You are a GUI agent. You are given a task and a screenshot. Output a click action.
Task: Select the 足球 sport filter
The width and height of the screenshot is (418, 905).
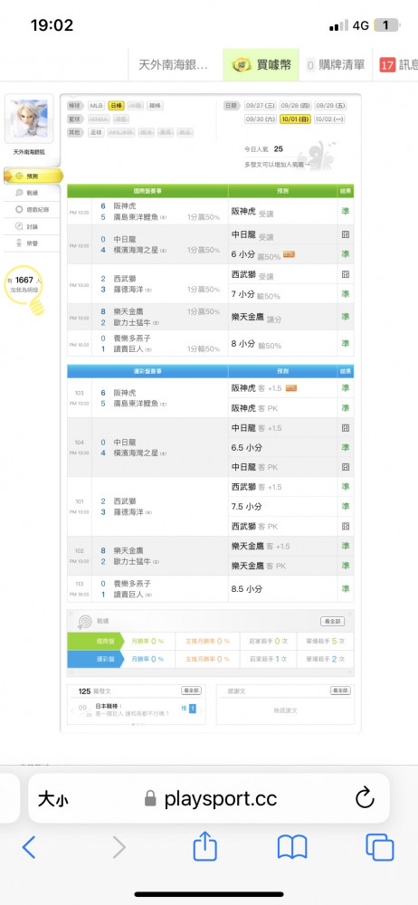(96, 132)
